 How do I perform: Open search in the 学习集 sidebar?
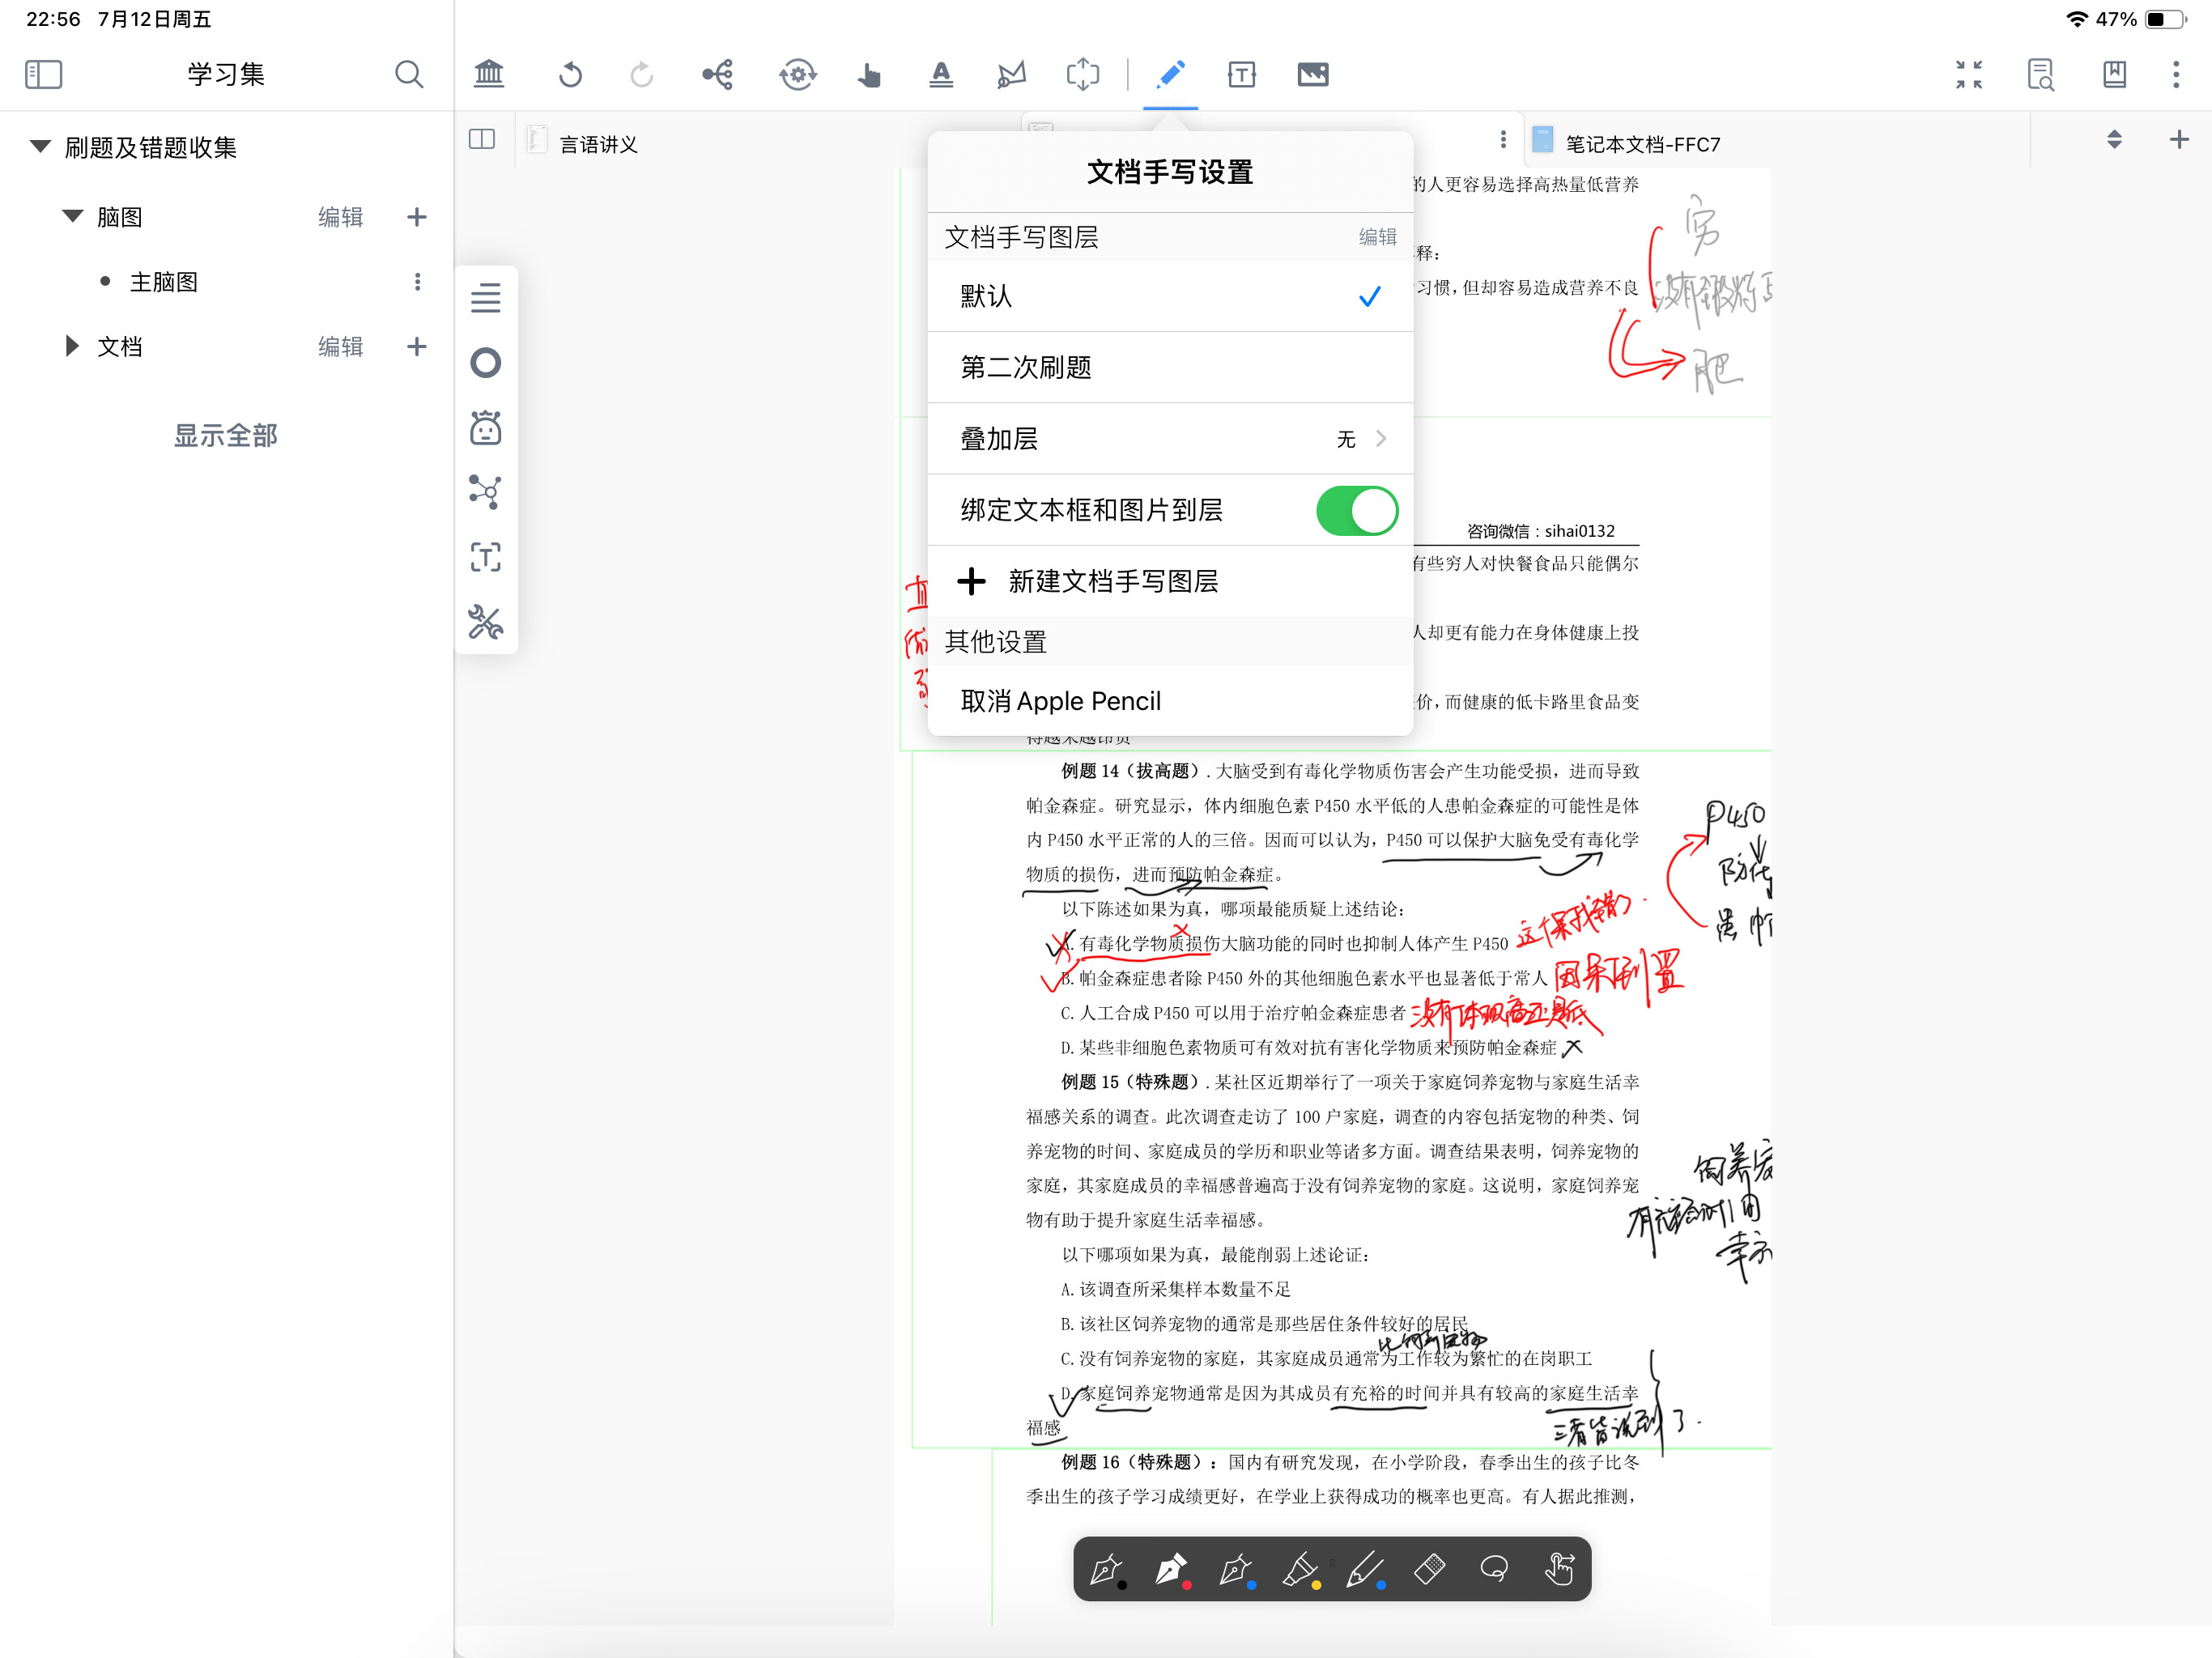tap(408, 74)
